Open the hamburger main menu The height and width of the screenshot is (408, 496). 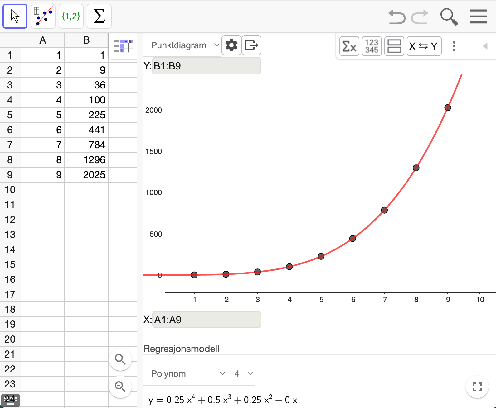click(x=479, y=17)
